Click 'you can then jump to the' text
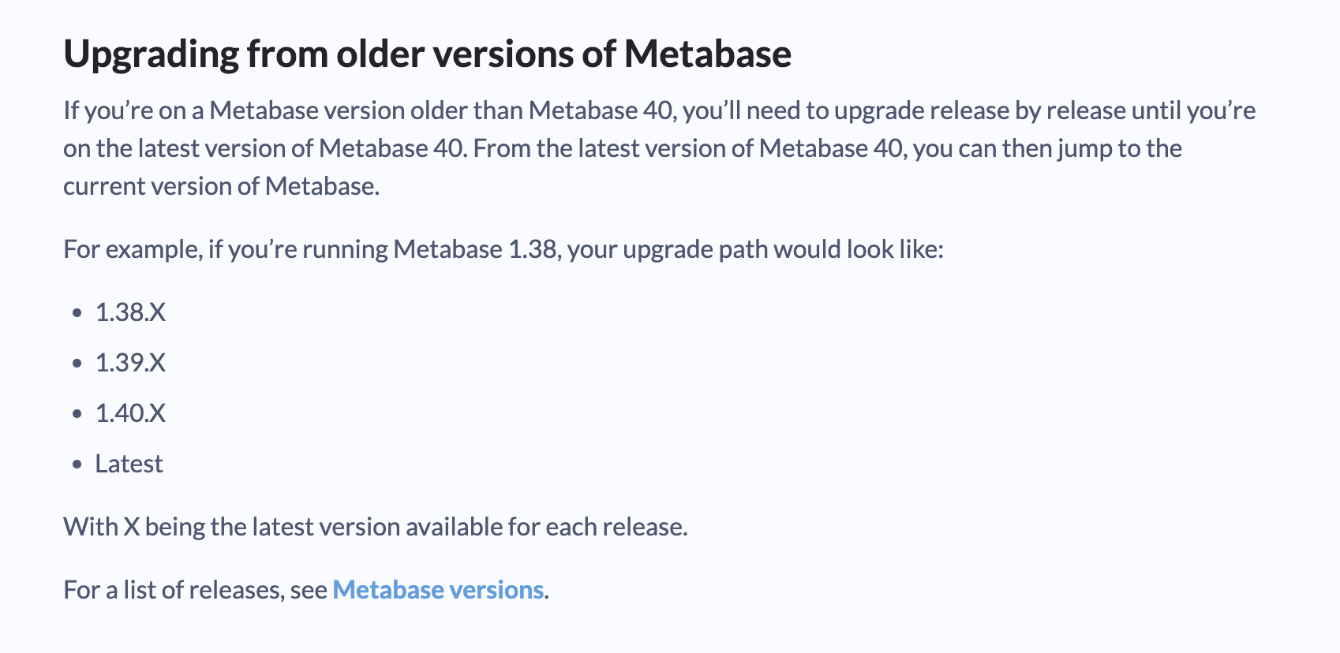The width and height of the screenshot is (1340, 653). click(1047, 148)
